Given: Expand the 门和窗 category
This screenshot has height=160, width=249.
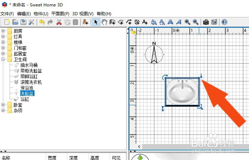Looking at the screenshot, I should (3, 48).
